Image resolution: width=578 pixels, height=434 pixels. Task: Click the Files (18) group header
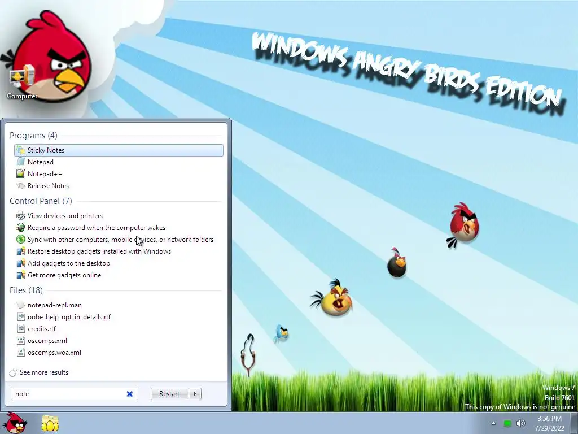(26, 290)
